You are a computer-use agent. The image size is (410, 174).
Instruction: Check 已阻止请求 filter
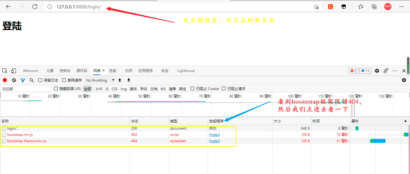pyautogui.click(x=224, y=88)
